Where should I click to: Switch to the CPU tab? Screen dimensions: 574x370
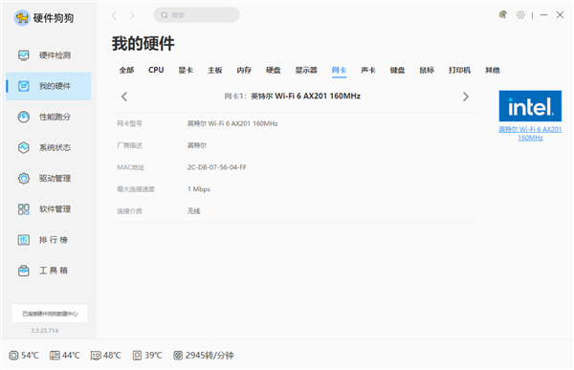point(156,70)
